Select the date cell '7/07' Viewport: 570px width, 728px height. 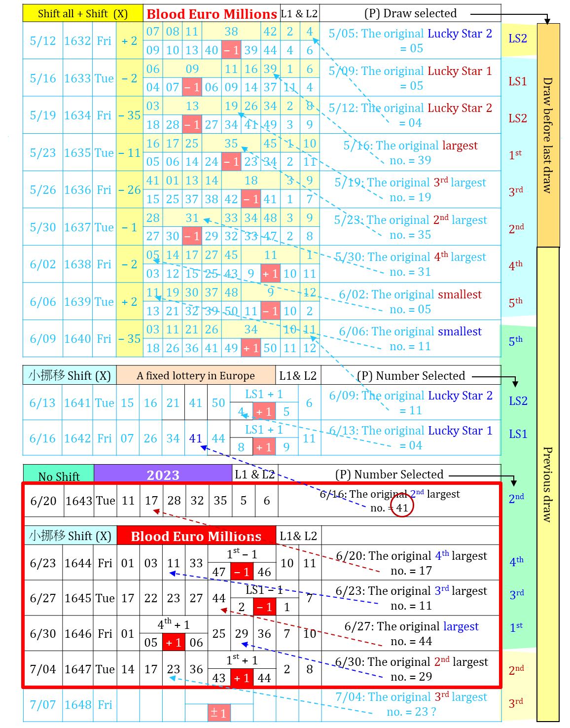(x=43, y=705)
